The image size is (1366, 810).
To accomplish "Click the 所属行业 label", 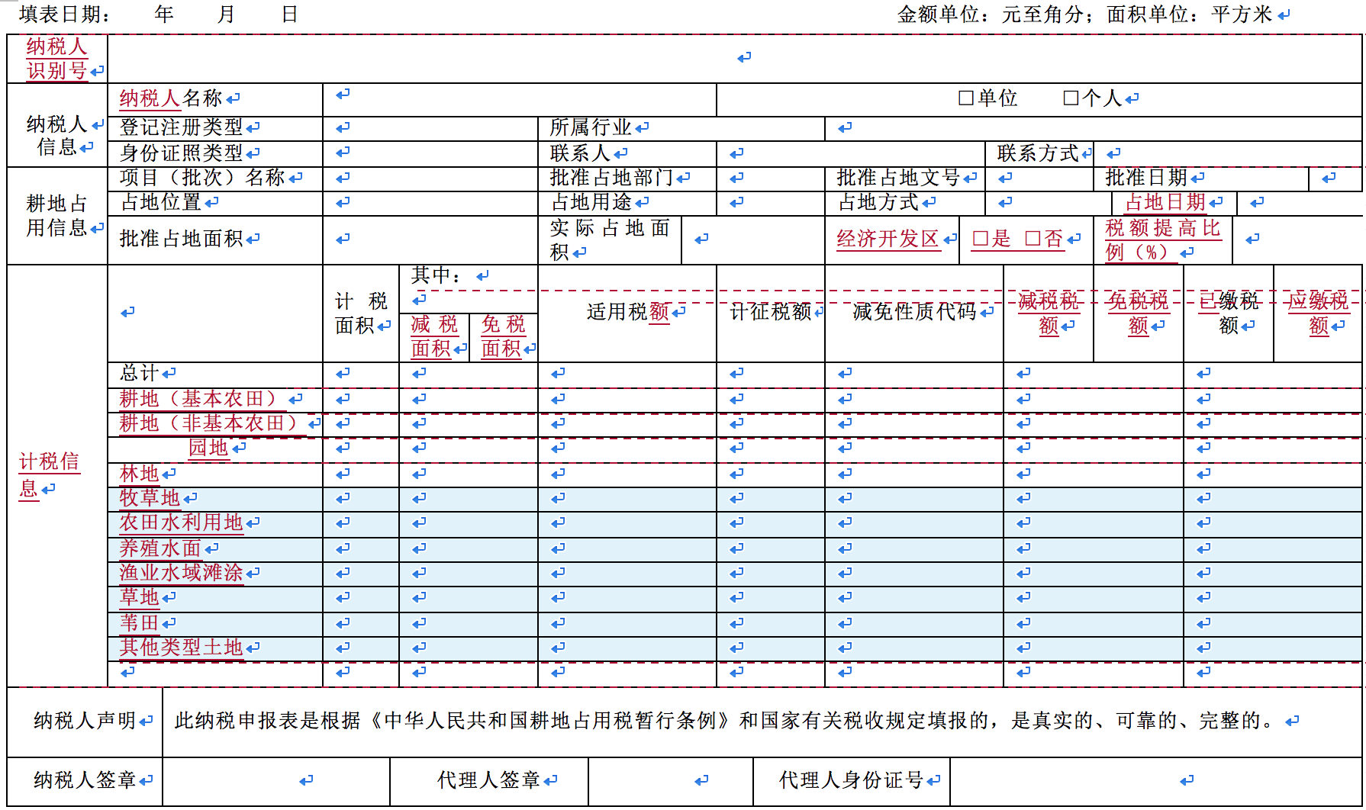I will coord(591,127).
